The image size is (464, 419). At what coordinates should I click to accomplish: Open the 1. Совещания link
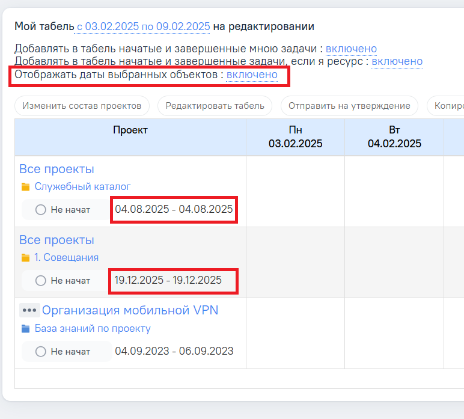pos(66,257)
